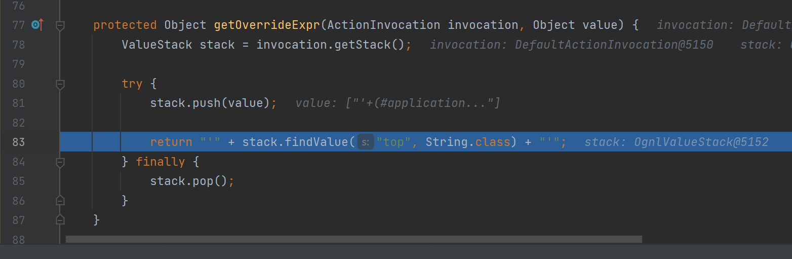This screenshot has height=259, width=792.
Task: Set a breakpoint on line 81 gutter
Action: (18, 103)
